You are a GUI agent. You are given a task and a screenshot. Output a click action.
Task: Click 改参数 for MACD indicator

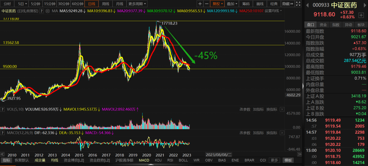(245, 133)
